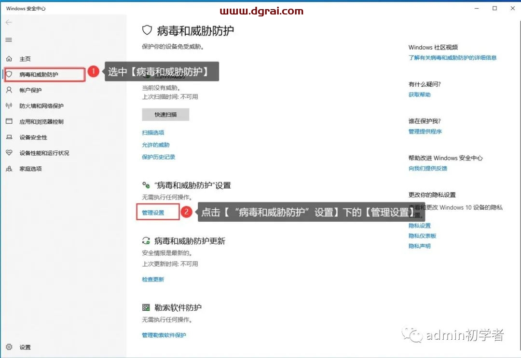Open 帐户保护 section

[x=30, y=90]
